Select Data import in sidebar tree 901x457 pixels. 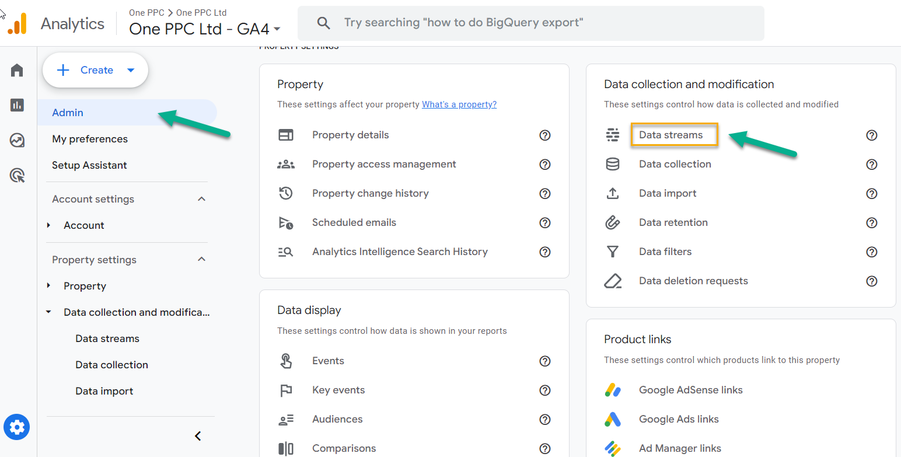(104, 391)
